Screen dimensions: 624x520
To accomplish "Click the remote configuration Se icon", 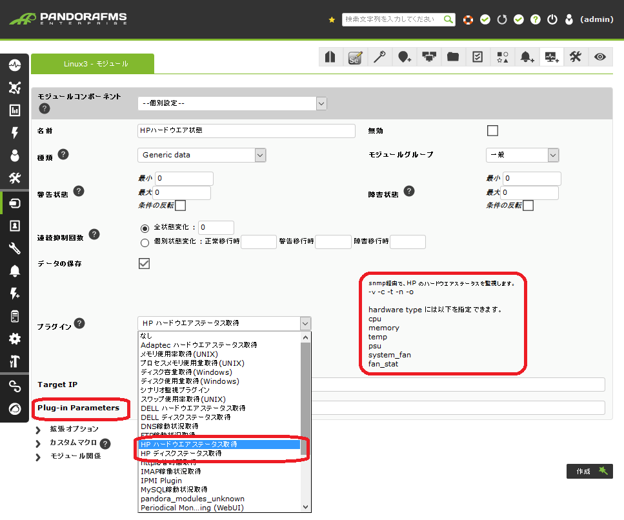I will (355, 57).
